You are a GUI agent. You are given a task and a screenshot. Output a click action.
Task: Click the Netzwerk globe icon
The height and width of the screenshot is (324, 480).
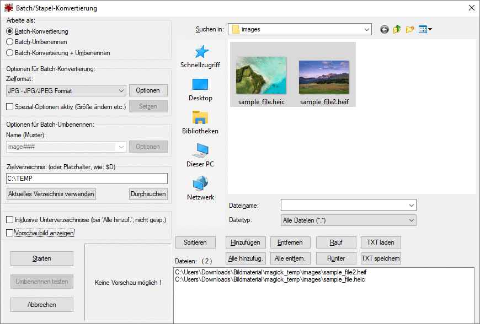click(200, 183)
